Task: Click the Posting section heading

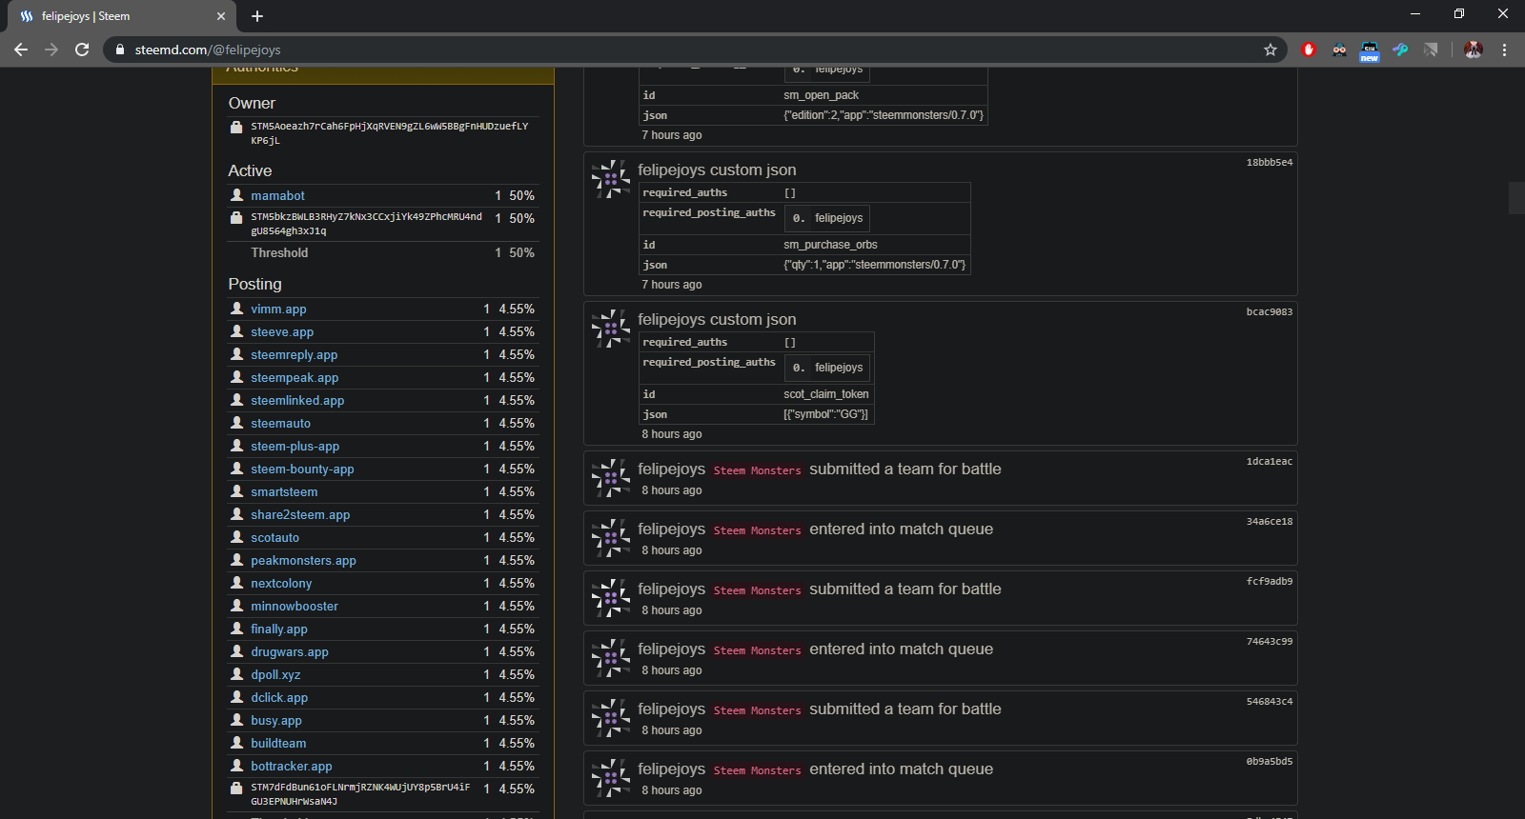Action: point(254,284)
